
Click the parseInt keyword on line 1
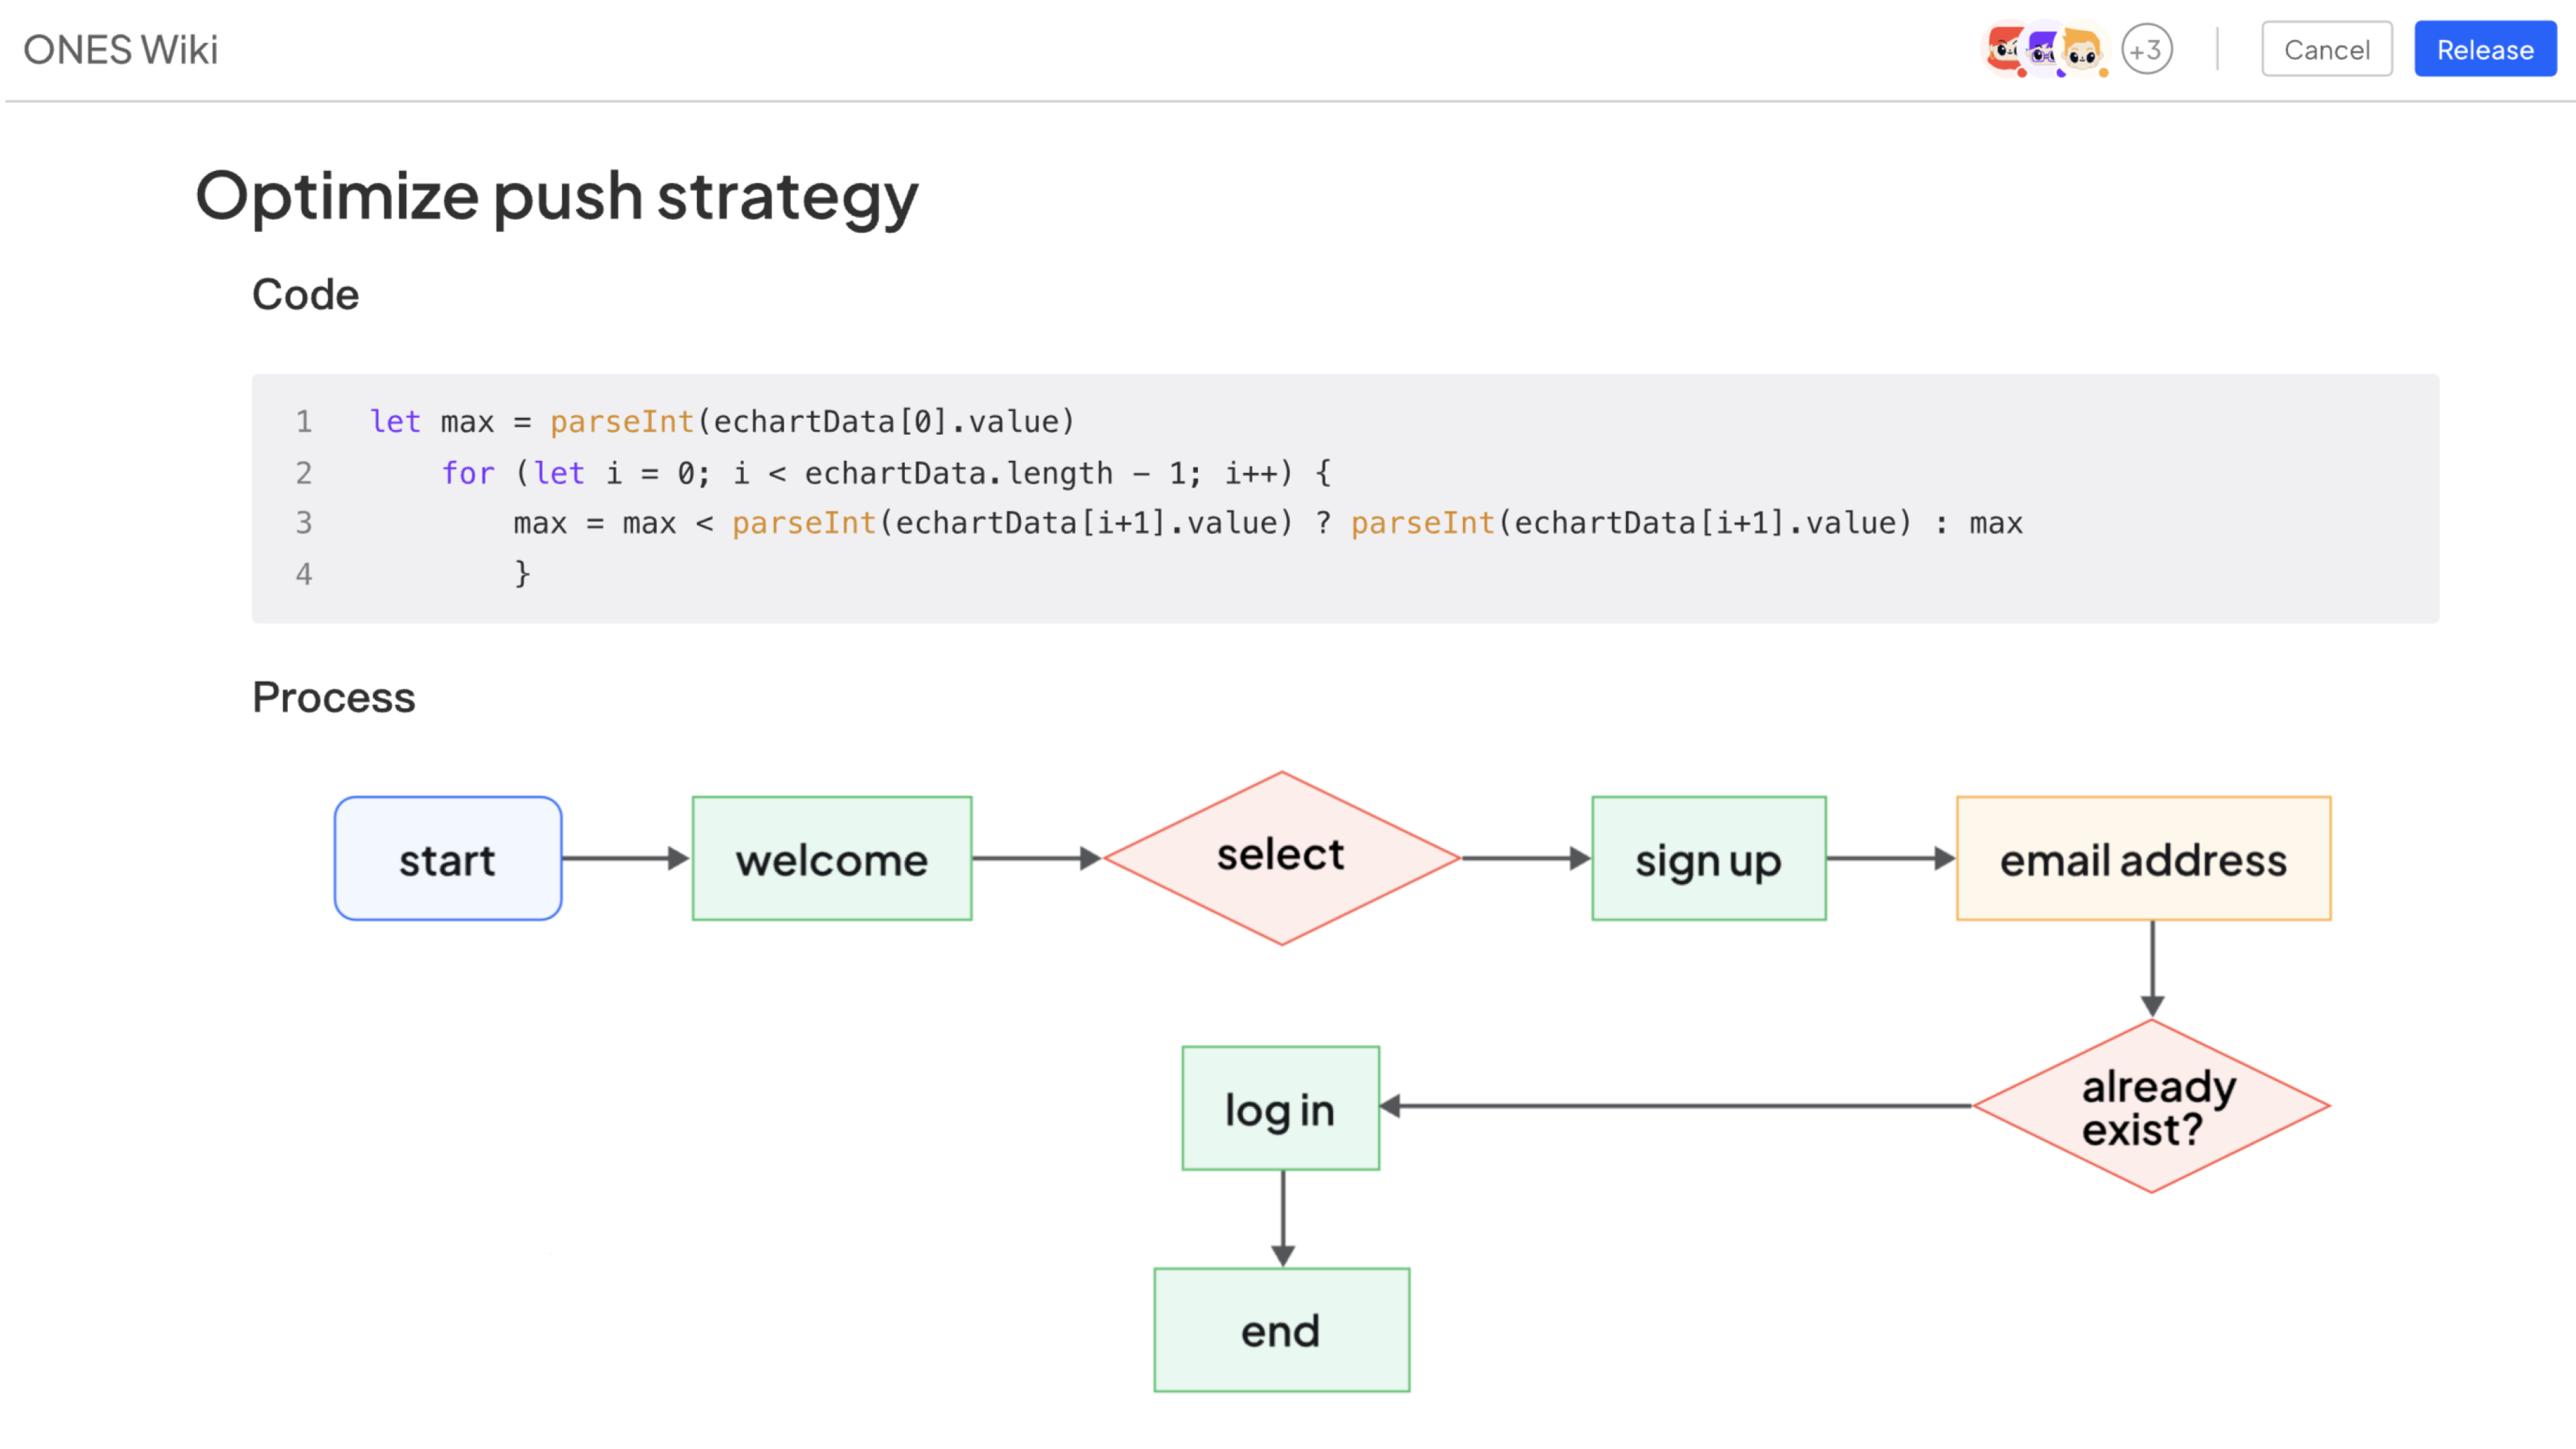[x=622, y=421]
